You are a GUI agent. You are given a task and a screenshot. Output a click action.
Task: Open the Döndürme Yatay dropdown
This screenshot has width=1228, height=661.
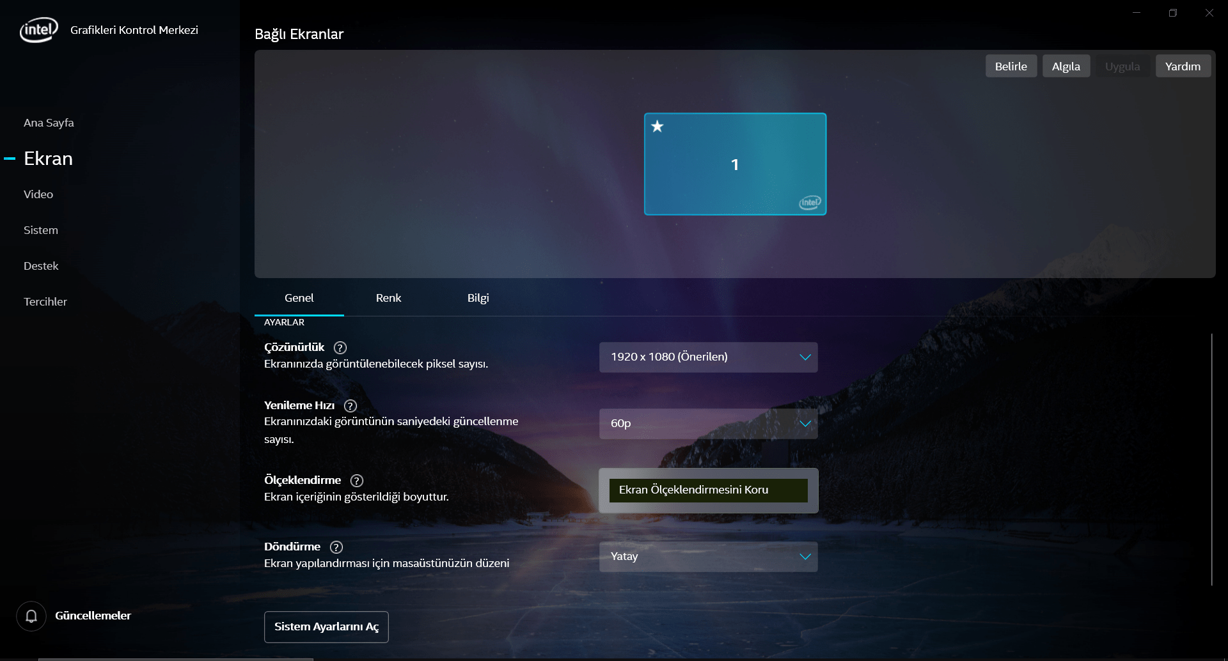[709, 557]
